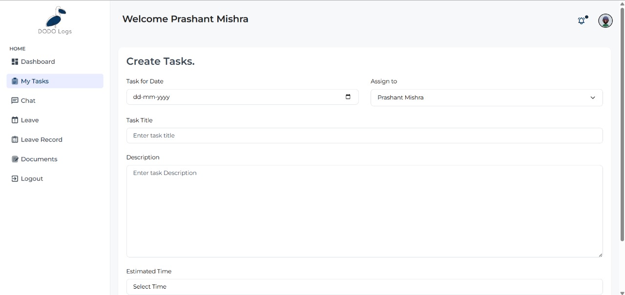Click the Logout arrow icon
This screenshot has height=295, width=625.
(x=15, y=179)
